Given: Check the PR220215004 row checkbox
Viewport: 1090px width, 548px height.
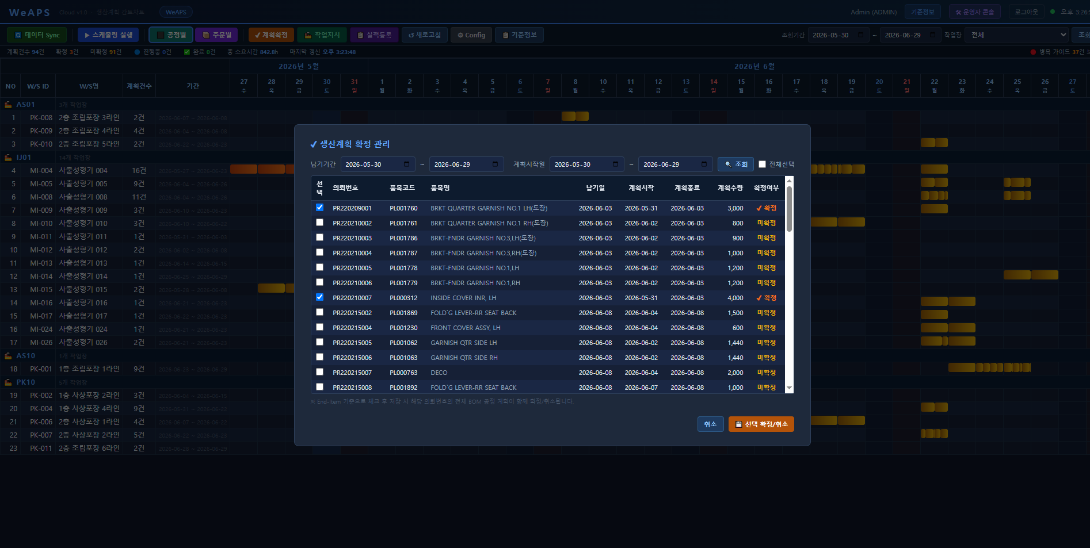Looking at the screenshot, I should pos(319,327).
